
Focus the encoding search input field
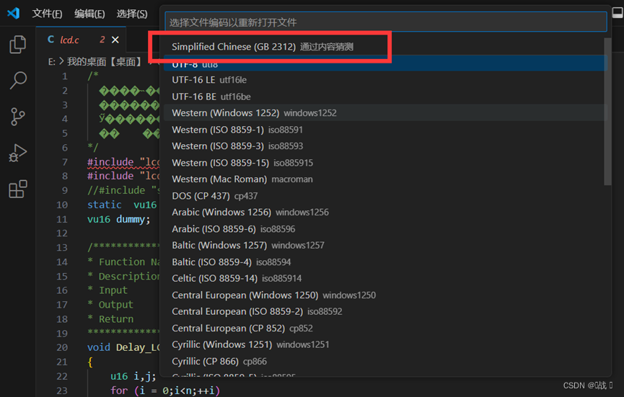(386, 22)
